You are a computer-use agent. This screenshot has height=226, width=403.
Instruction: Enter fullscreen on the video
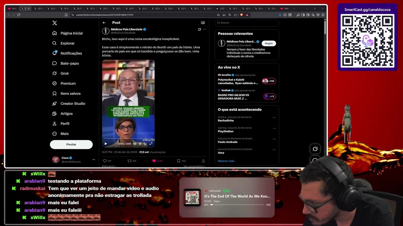[151, 144]
